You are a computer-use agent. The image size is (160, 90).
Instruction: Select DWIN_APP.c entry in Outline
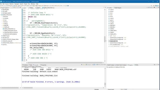(x=113, y=34)
